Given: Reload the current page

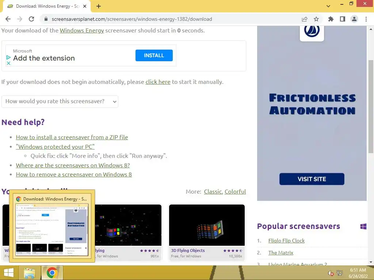Looking at the screenshot, I should pos(31,19).
